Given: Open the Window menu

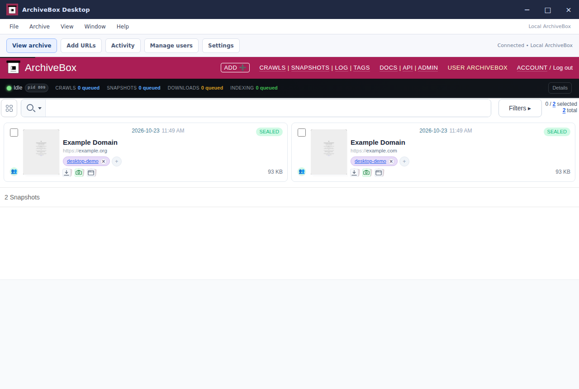Looking at the screenshot, I should 95,27.
